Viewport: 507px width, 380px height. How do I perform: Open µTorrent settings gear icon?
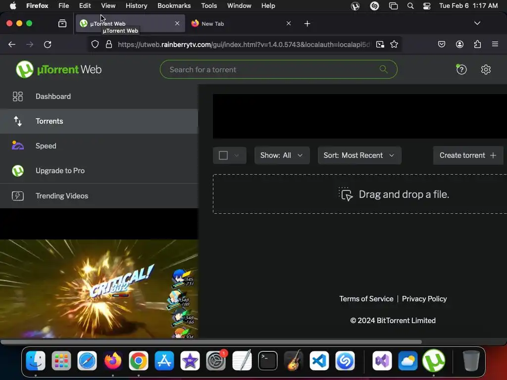486,69
